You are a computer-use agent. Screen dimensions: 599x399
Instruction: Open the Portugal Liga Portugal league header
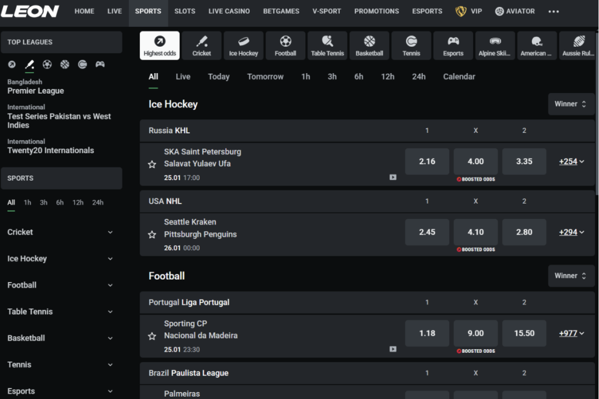coord(189,302)
